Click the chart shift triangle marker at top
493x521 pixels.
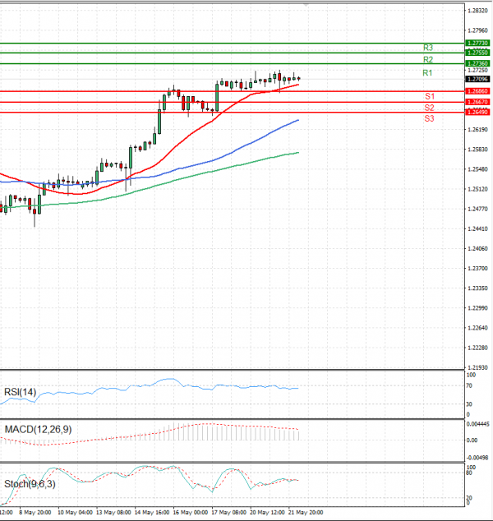pos(306,5)
